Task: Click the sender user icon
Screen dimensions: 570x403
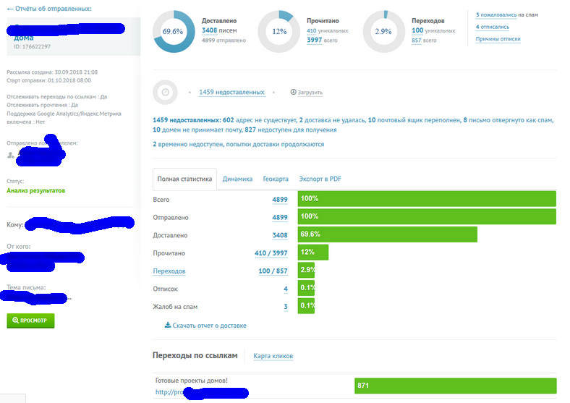Action: [11, 155]
